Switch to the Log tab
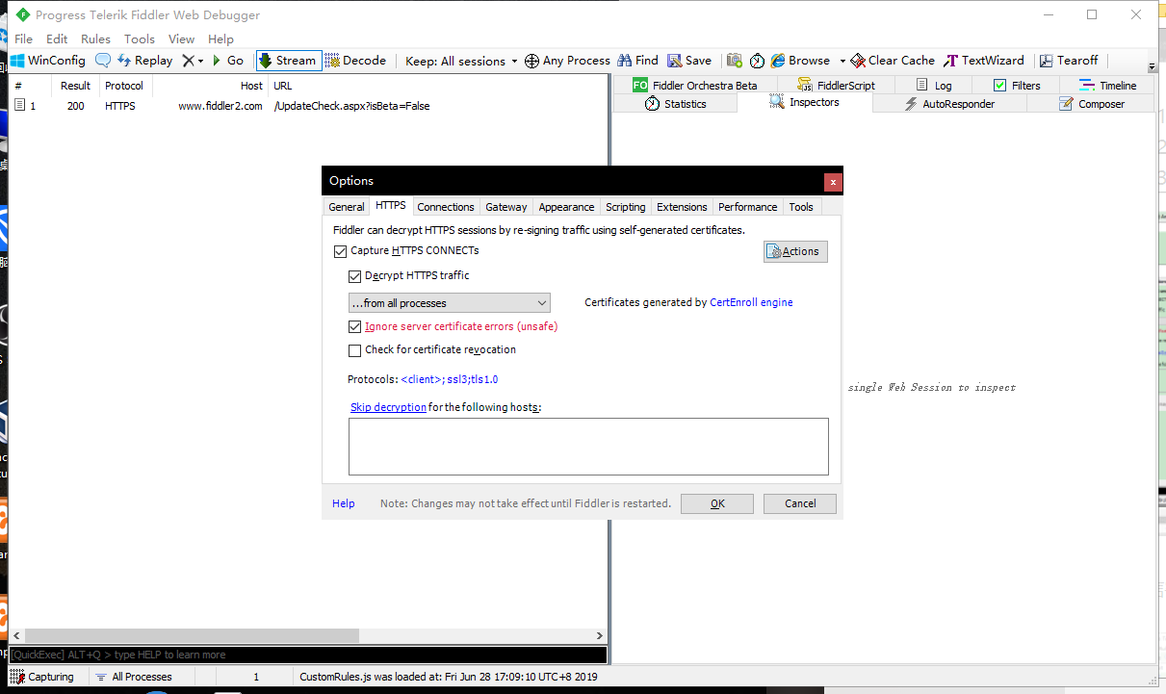The height and width of the screenshot is (694, 1166). (933, 85)
